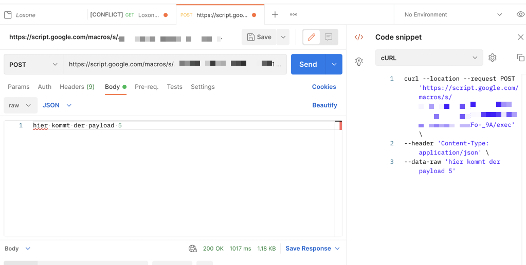The height and width of the screenshot is (265, 526).
Task: Open the Pre-req. tab
Action: (147, 87)
